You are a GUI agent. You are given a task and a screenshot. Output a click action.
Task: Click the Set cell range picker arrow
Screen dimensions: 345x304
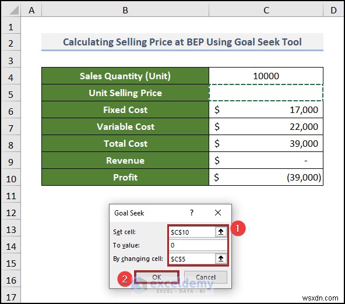[x=221, y=232]
